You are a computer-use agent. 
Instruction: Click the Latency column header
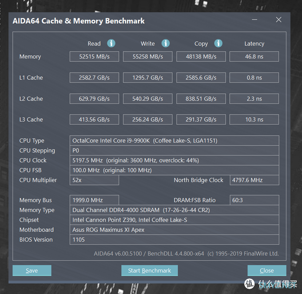(254, 44)
